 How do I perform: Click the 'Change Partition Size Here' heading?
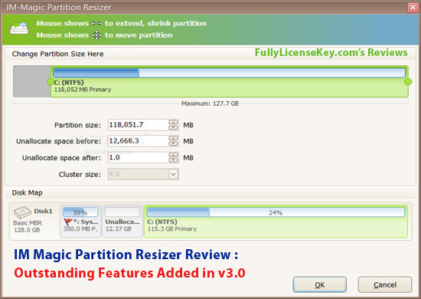pos(57,54)
